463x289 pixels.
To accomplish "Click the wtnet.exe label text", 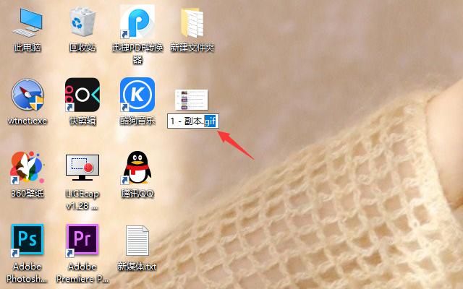I will click(x=27, y=121).
